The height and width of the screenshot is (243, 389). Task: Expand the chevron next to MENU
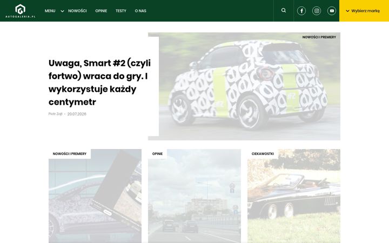(x=62, y=11)
